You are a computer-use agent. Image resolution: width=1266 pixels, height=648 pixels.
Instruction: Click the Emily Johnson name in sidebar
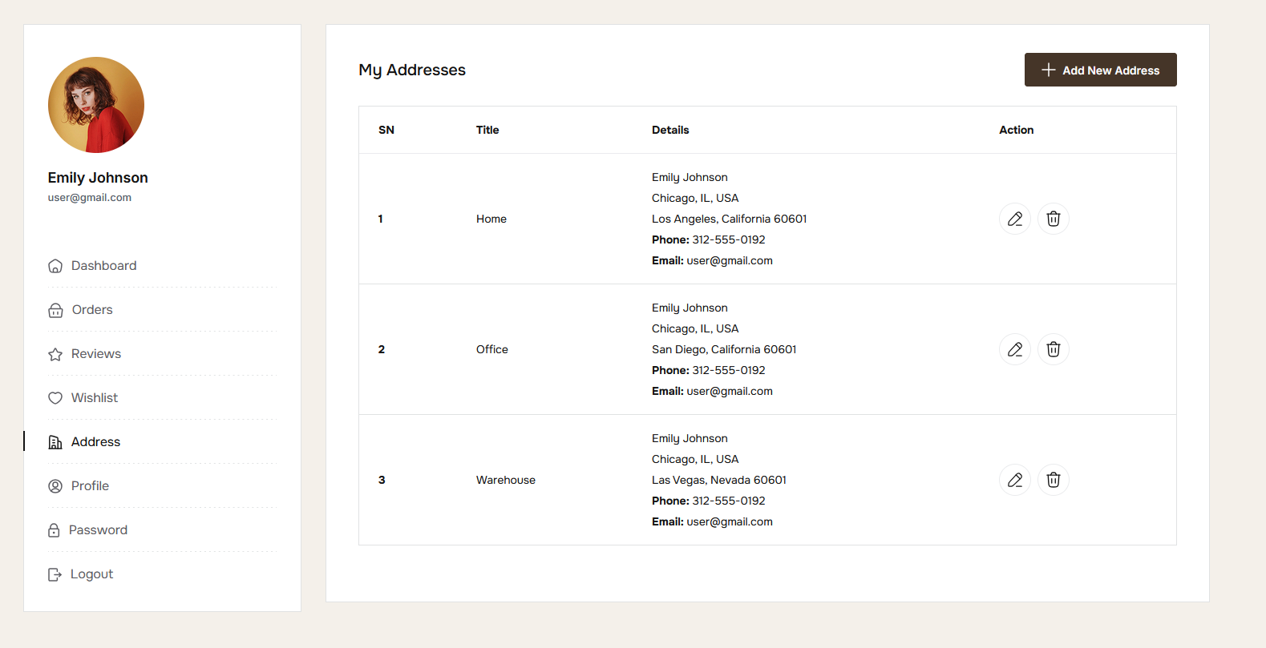click(x=98, y=178)
